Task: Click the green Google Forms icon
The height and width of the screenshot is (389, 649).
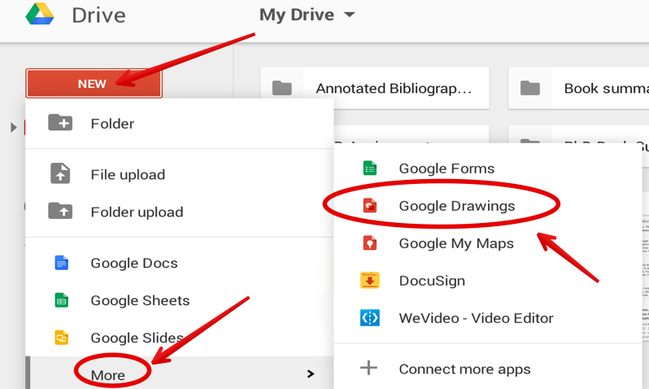Action: pos(369,168)
